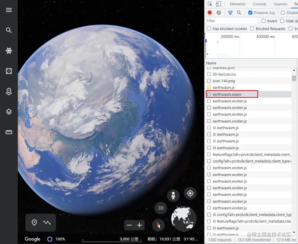Image resolution: width=298 pixels, height=244 pixels.
Task: Switch to the Console tab
Action: point(259,4)
